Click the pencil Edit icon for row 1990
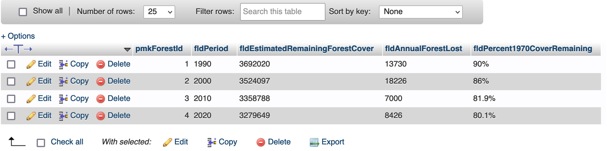The height and width of the screenshot is (151, 607). (31, 64)
